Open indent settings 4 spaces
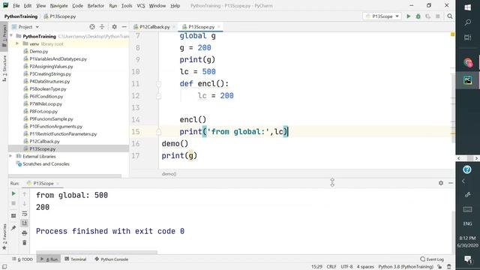The height and width of the screenshot is (270, 480). click(365, 267)
